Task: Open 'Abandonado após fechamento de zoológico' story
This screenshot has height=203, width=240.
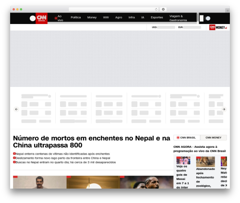Action: click(205, 178)
